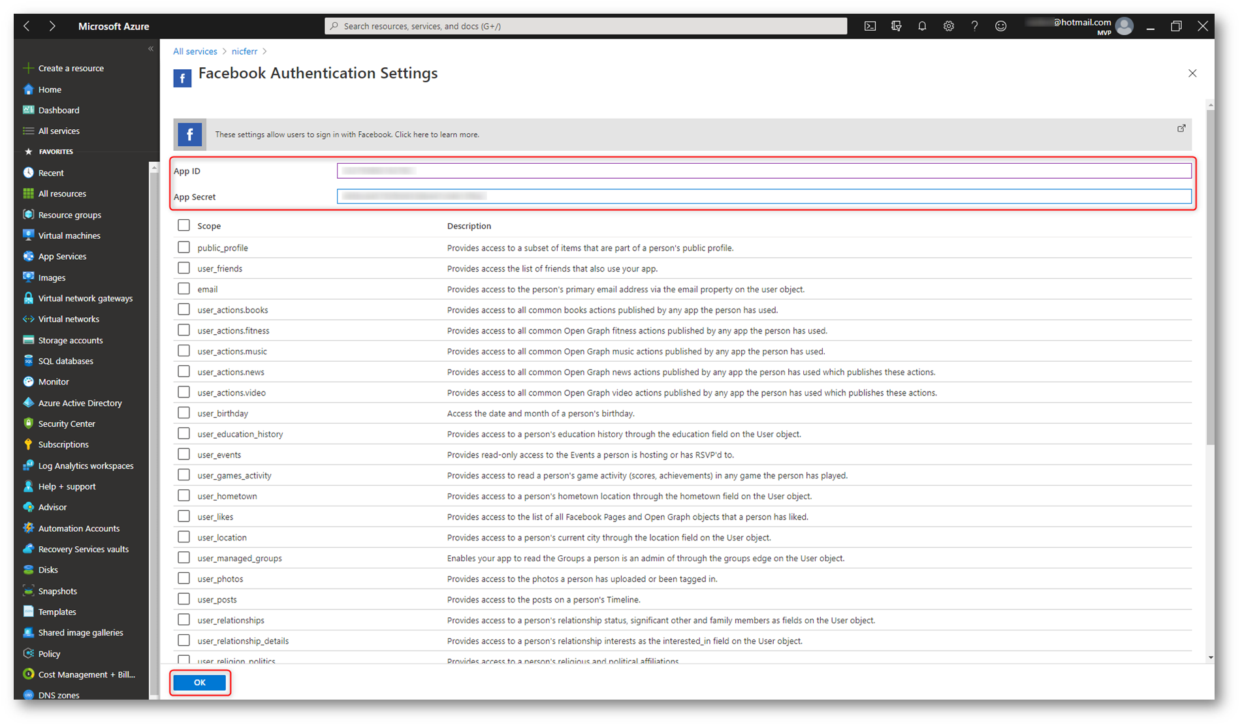
Task: Focus the App Secret input field
Action: coord(764,196)
